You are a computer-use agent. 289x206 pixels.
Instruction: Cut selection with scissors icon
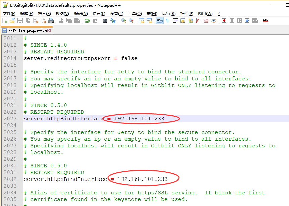pyautogui.click(x=61, y=21)
